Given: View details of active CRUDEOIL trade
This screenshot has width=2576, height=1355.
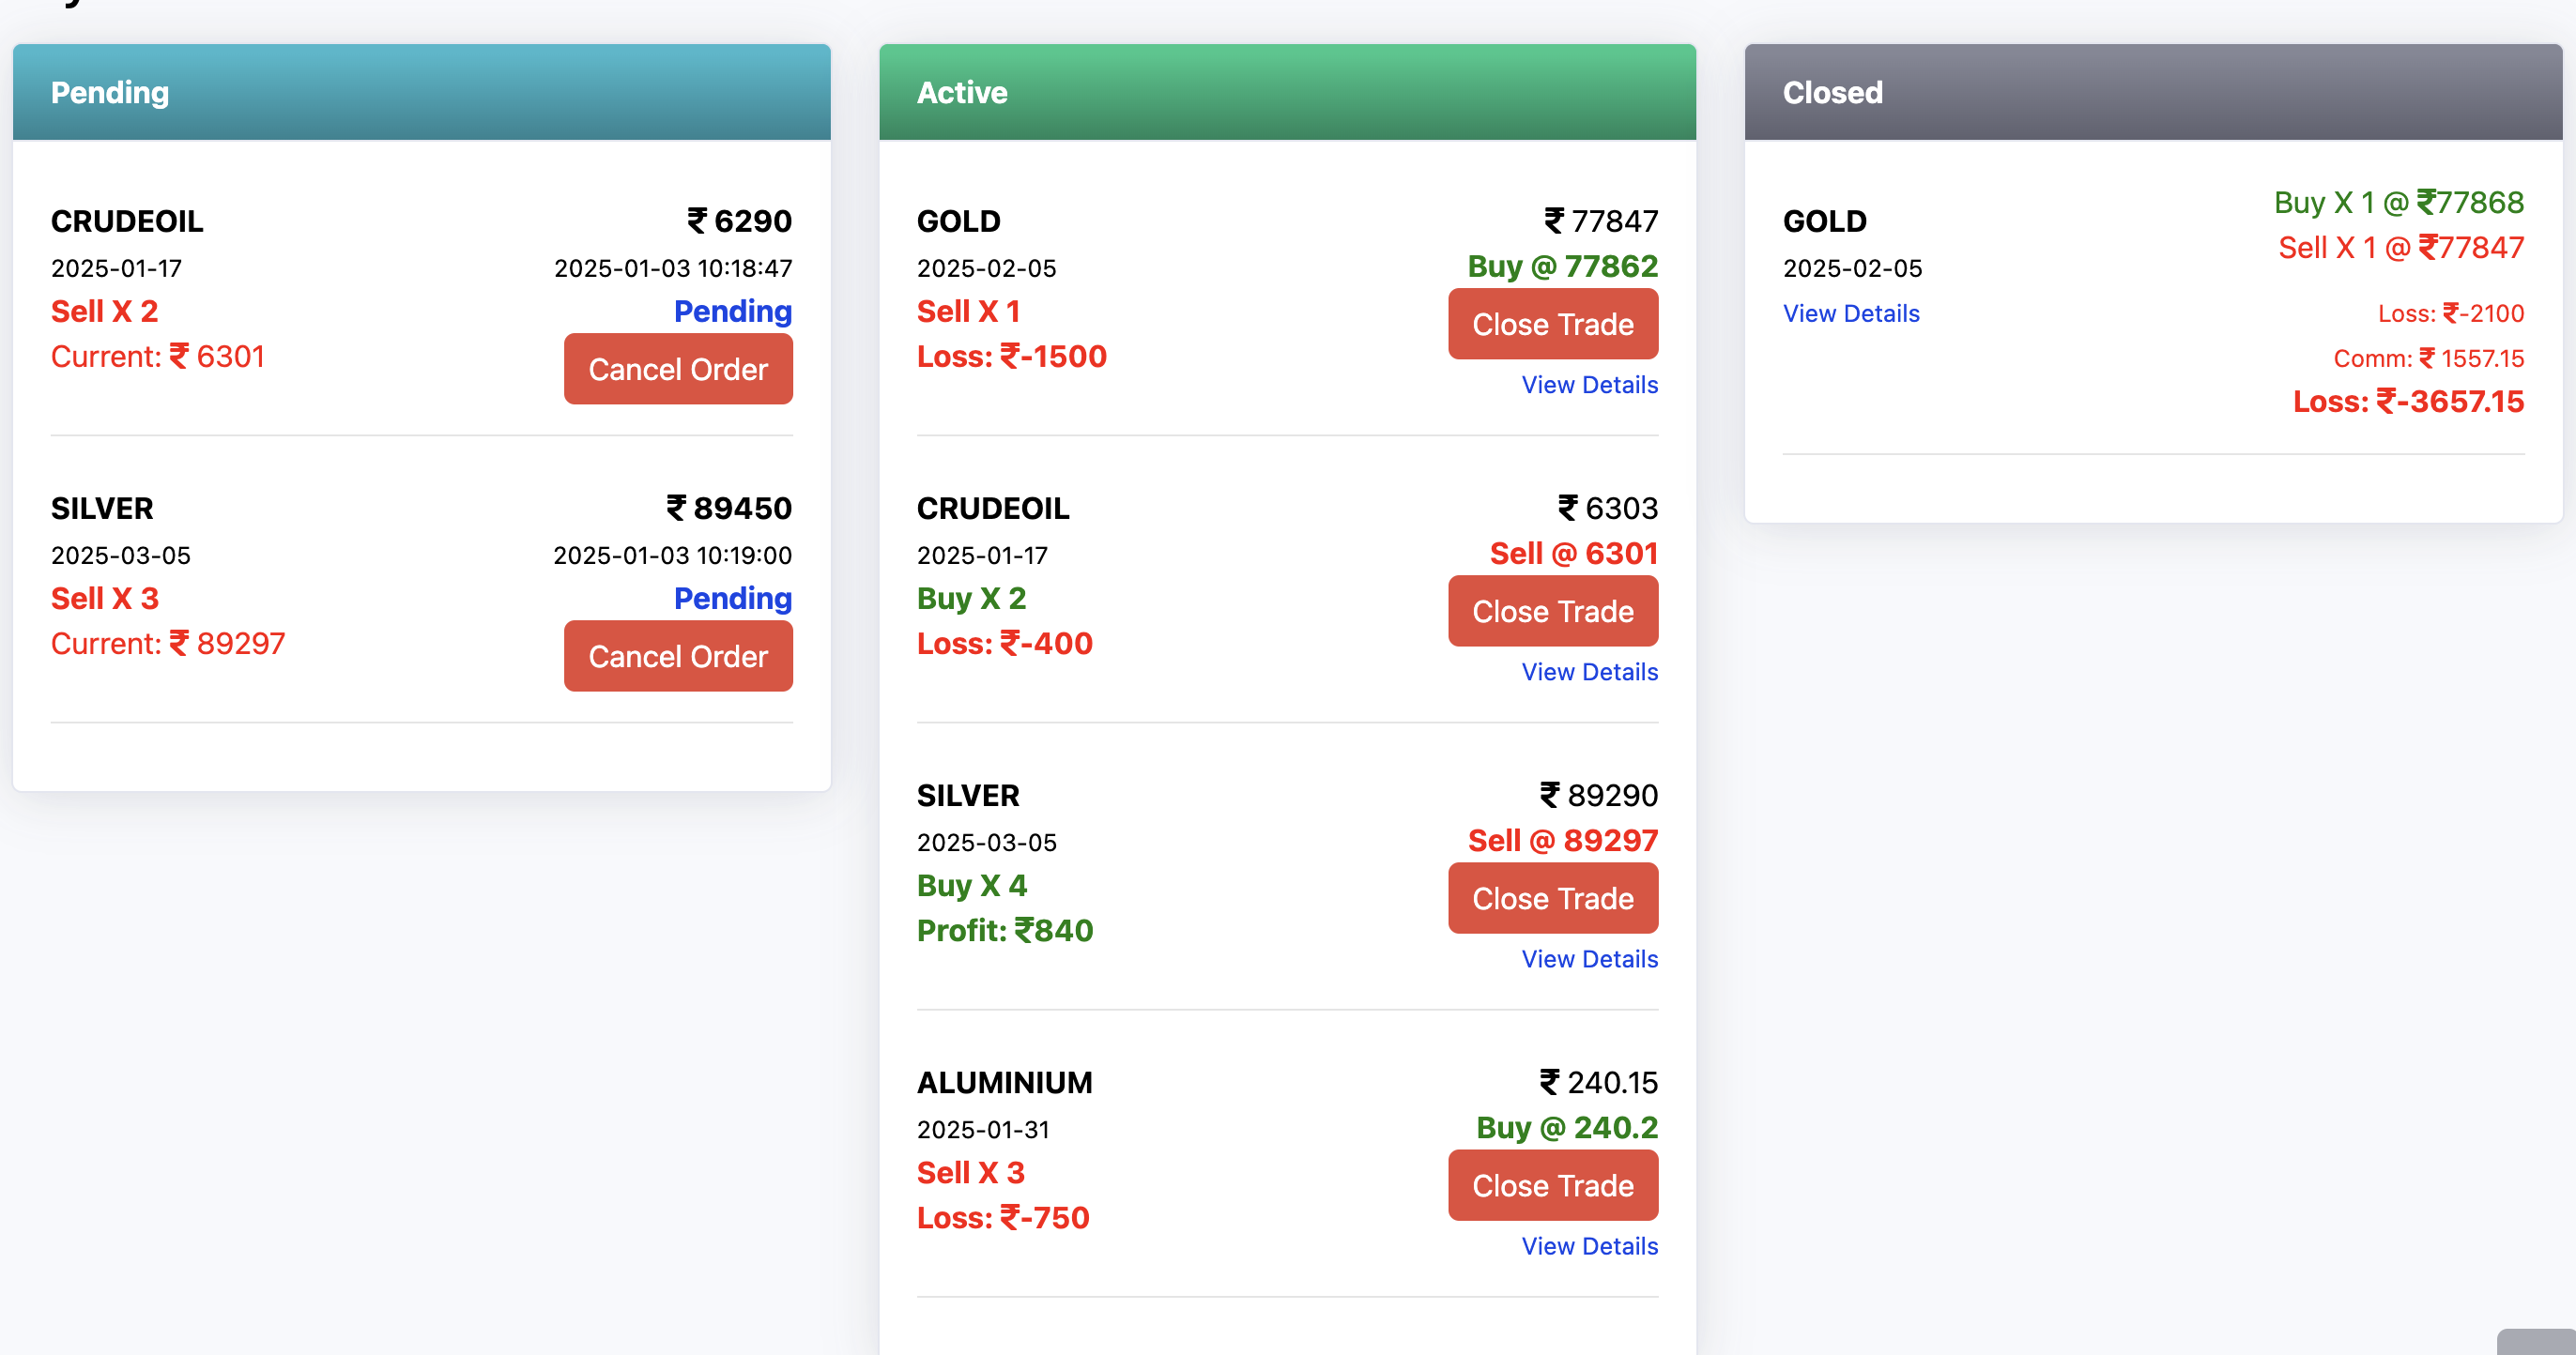Looking at the screenshot, I should point(1589,672).
